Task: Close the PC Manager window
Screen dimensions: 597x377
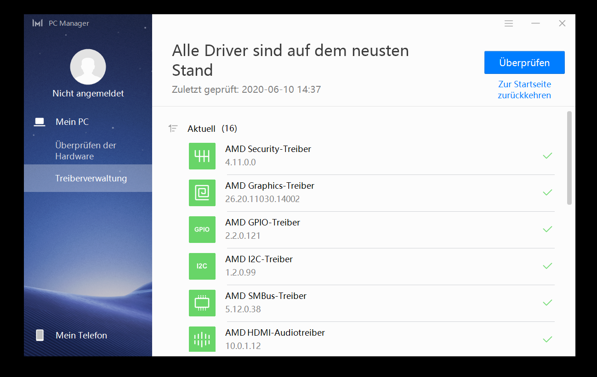Action: (x=562, y=23)
